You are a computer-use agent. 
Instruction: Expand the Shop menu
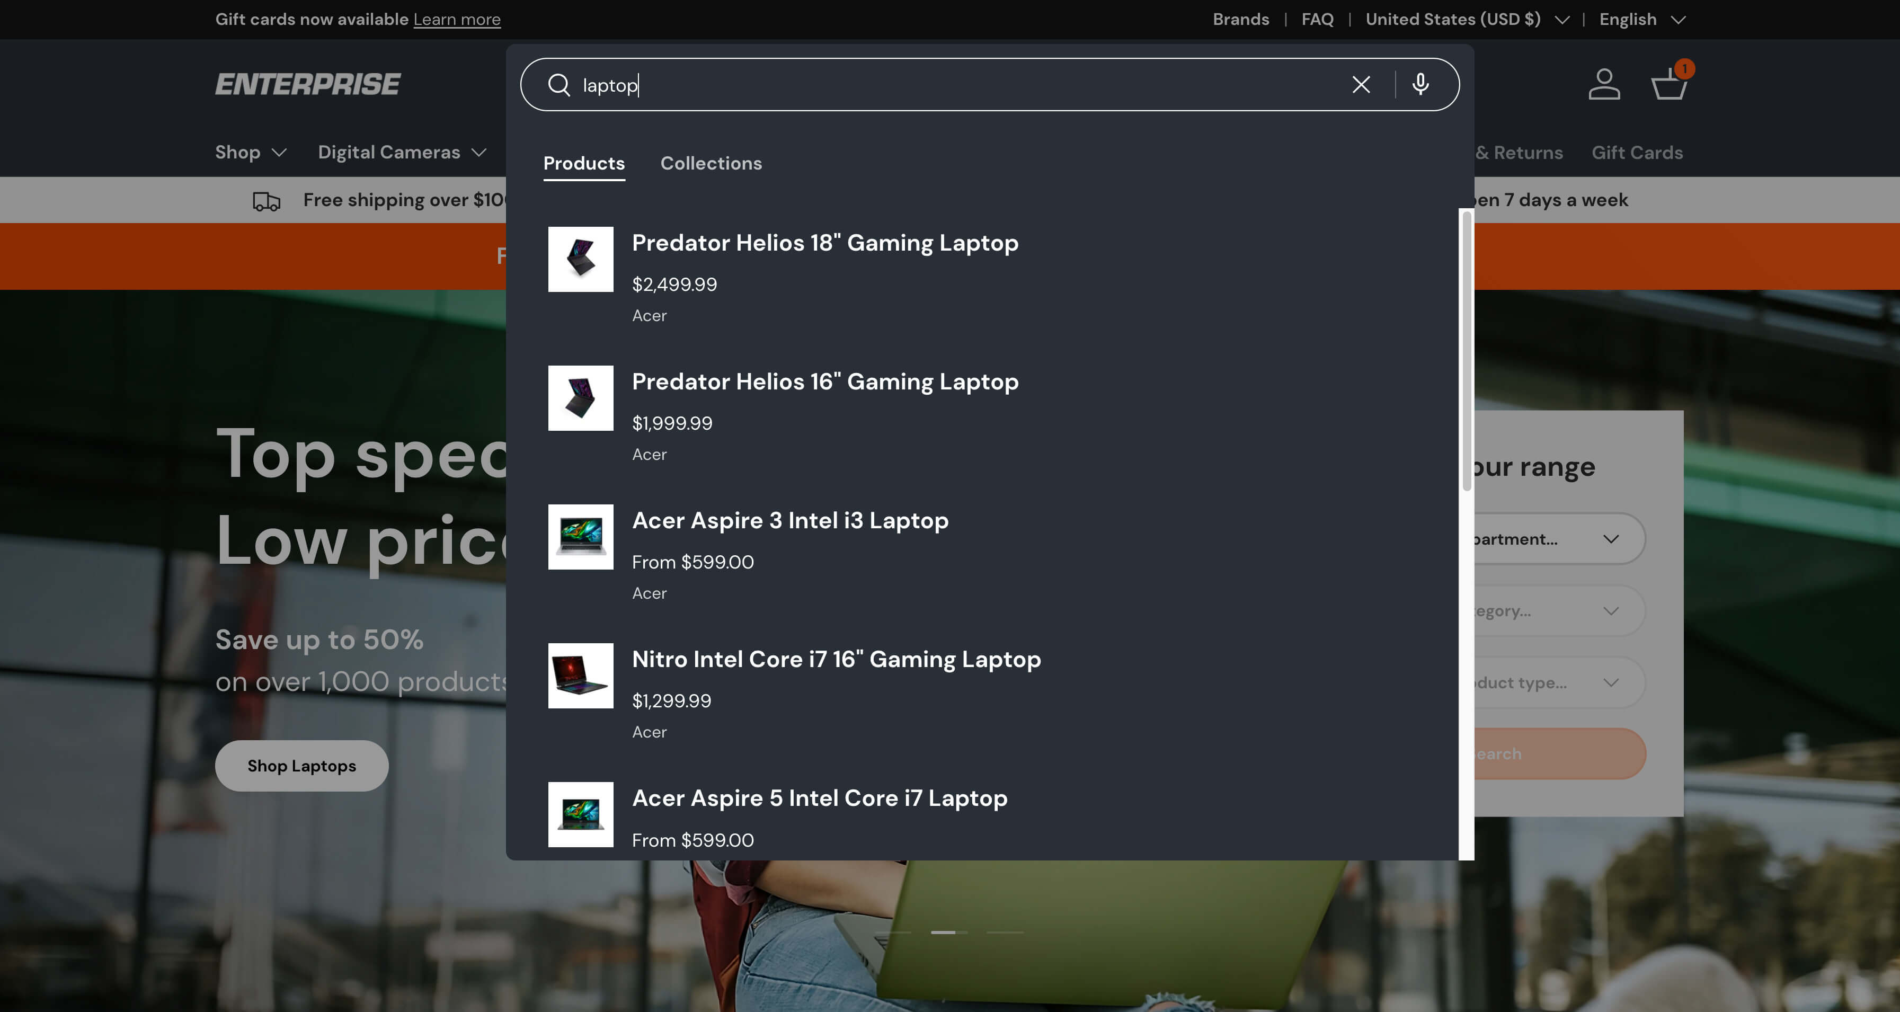(251, 152)
